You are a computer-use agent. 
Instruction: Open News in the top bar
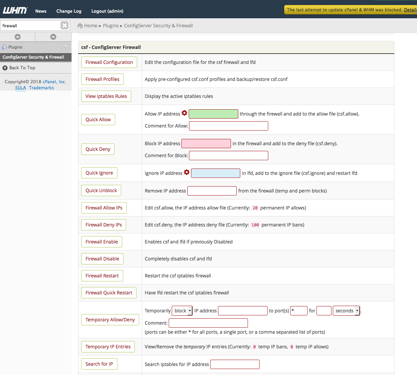click(41, 11)
